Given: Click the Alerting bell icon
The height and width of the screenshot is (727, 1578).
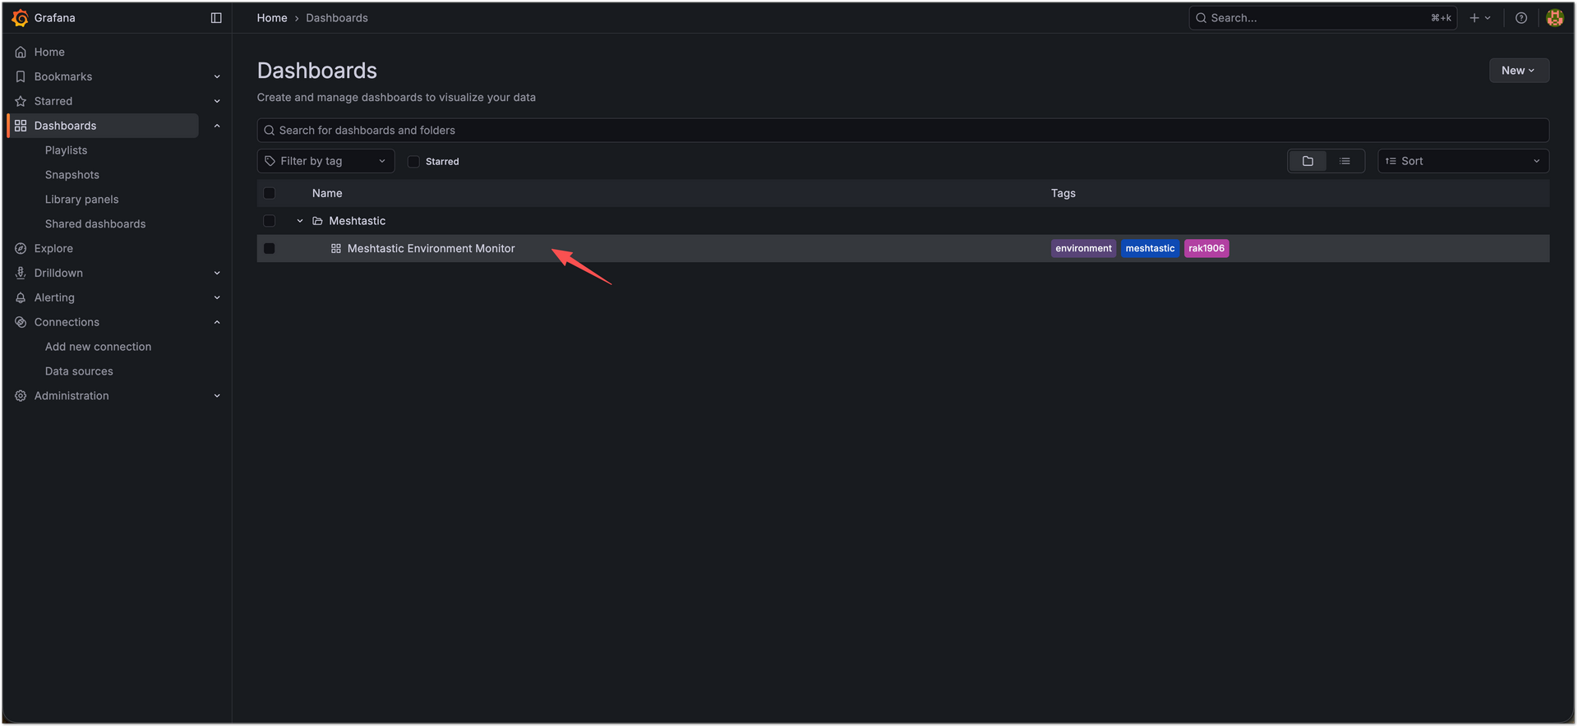Looking at the screenshot, I should click(21, 297).
